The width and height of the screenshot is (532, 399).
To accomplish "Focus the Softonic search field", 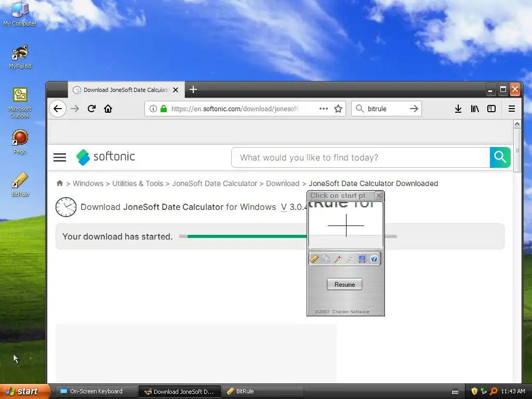I will 361,157.
